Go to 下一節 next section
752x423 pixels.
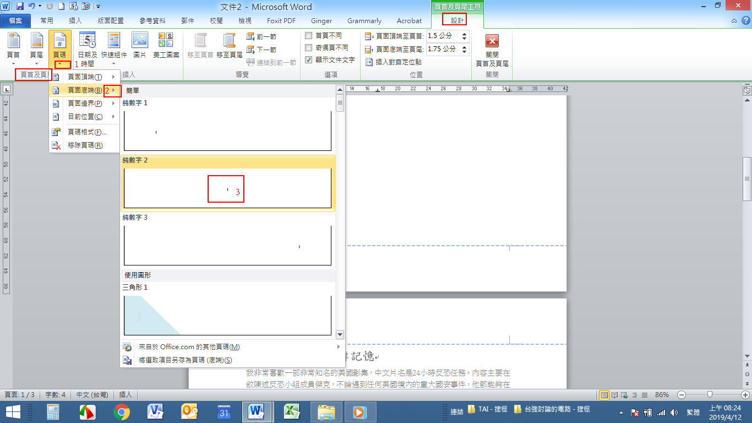[x=261, y=50]
